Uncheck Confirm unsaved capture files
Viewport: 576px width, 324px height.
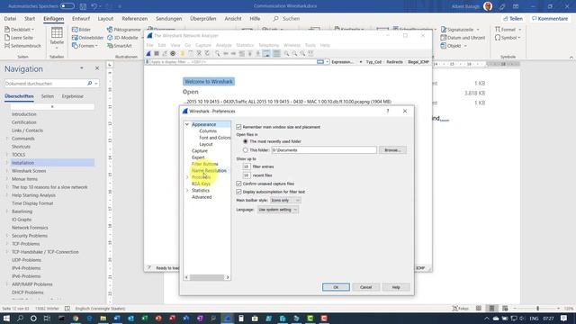click(x=238, y=184)
